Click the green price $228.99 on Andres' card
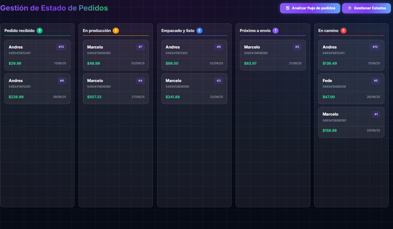Viewport: 393px width, 229px height. point(16,97)
